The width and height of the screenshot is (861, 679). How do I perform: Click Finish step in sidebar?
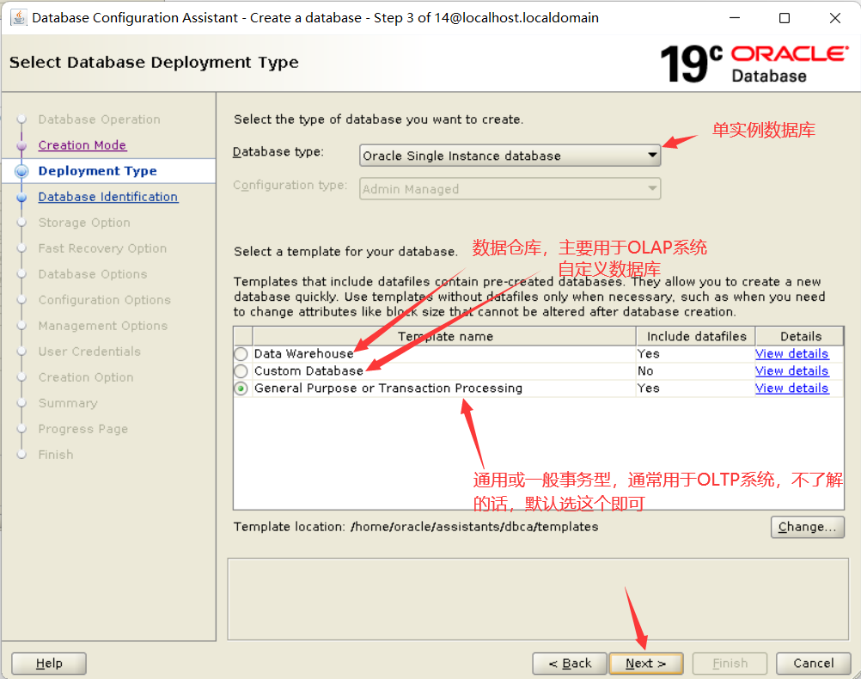[56, 455]
